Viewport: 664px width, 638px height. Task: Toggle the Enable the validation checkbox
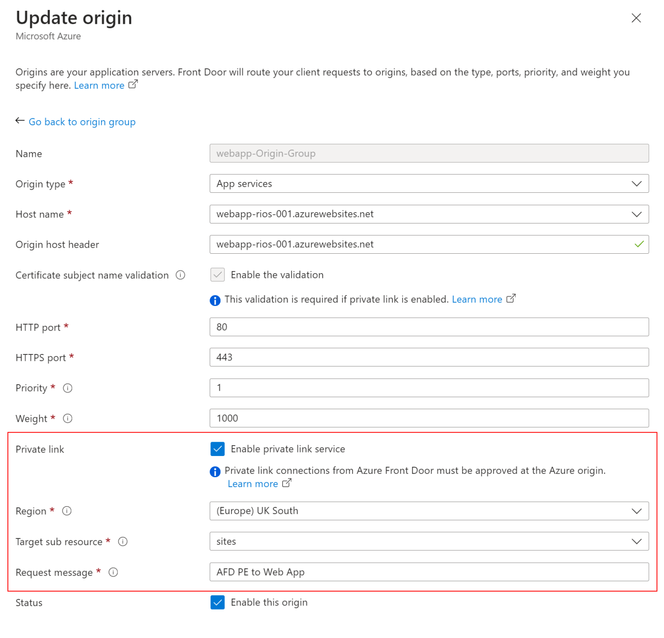pos(217,274)
